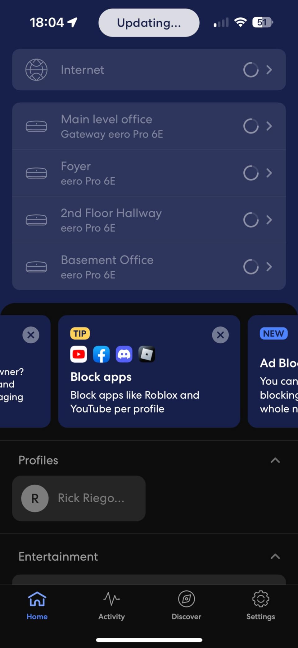Tap the Basement Office eero device icon
The height and width of the screenshot is (648, 298).
coord(36,267)
